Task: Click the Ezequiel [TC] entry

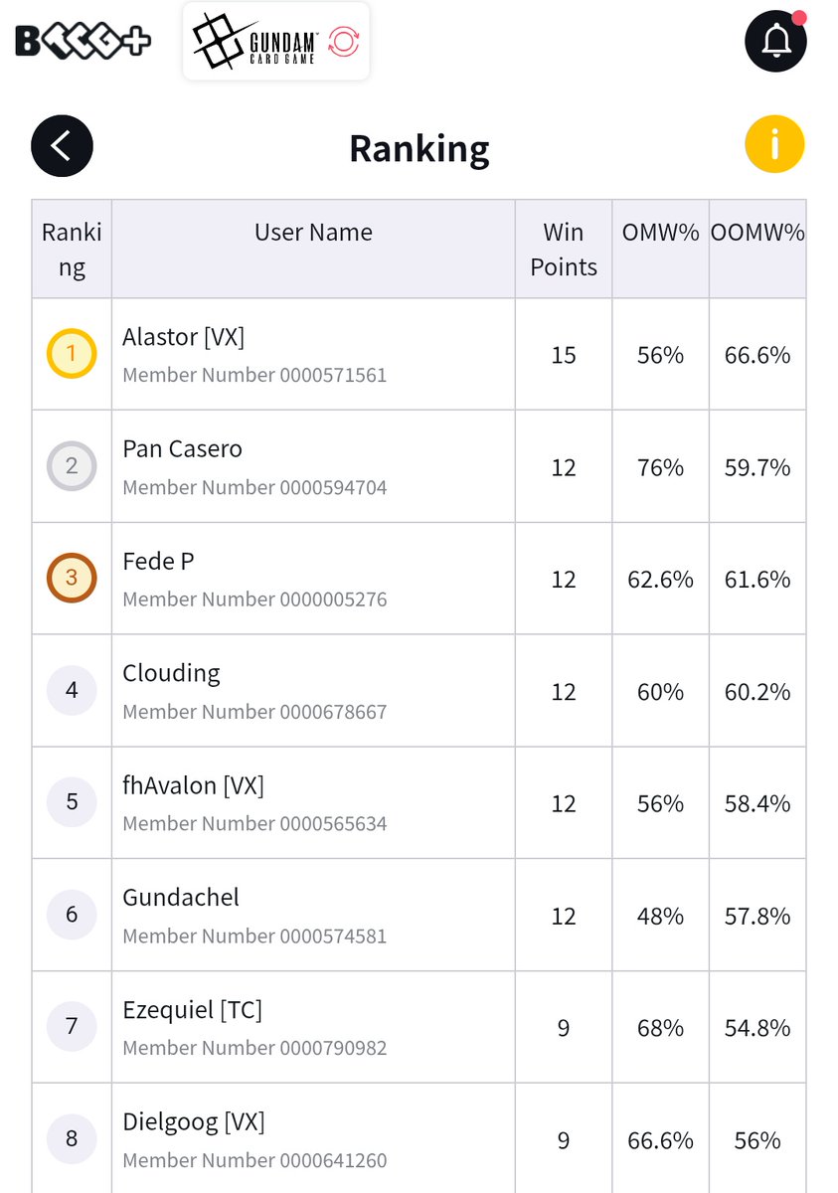Action: pos(419,1027)
